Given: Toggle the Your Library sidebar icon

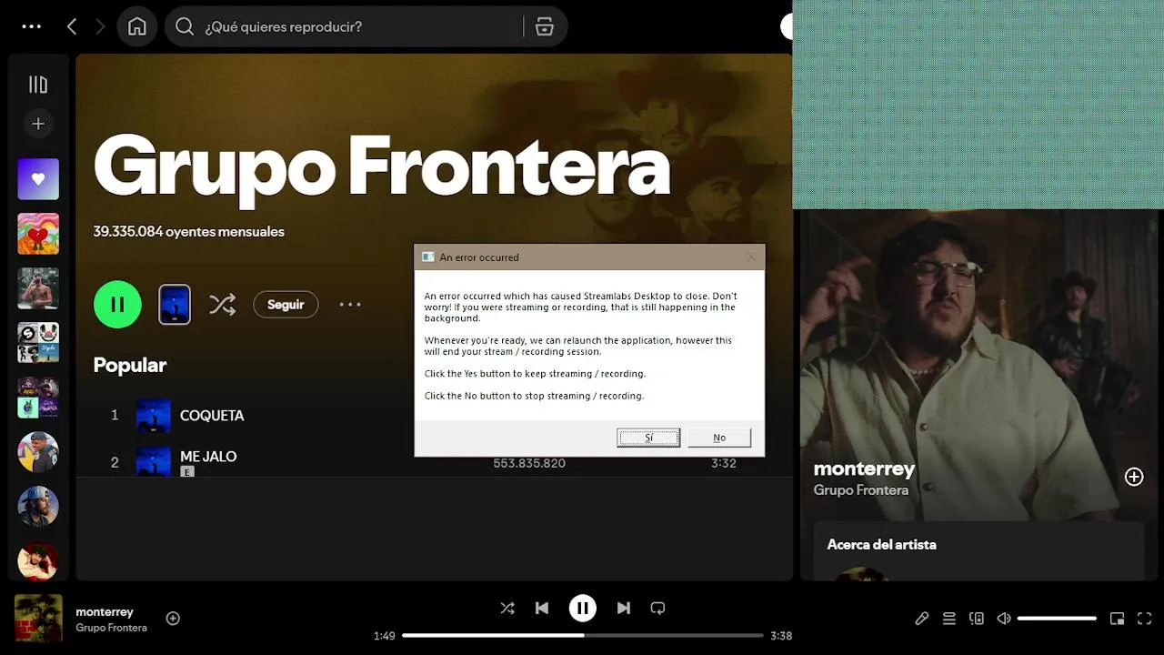Looking at the screenshot, I should 38,85.
